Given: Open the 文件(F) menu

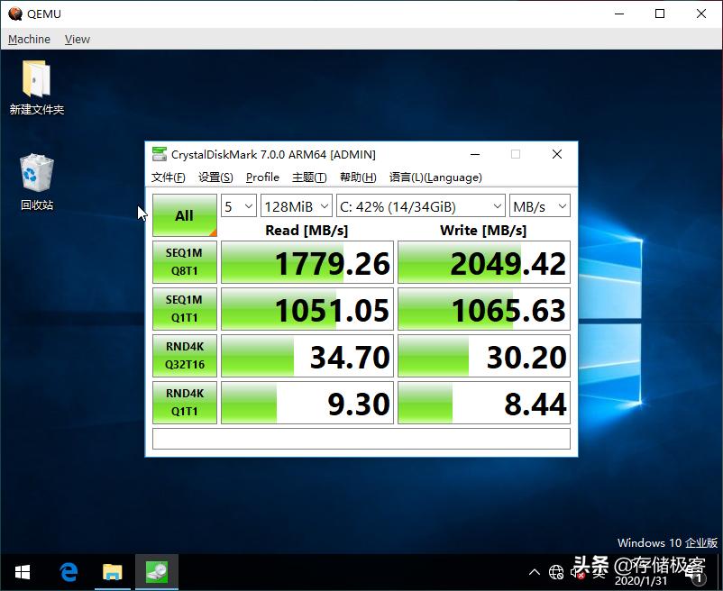Looking at the screenshot, I should [x=169, y=177].
